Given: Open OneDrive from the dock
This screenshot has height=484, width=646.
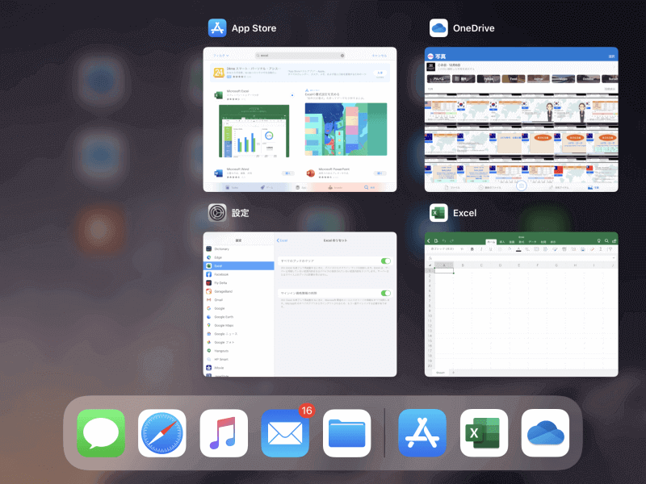Looking at the screenshot, I should coord(546,433).
